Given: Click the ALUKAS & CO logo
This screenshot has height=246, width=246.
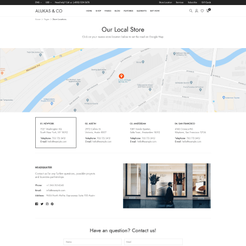Looking at the screenshot, I should 49,11.
